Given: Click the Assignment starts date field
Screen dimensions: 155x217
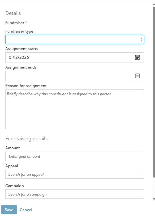Looking at the screenshot, I should pos(66,57).
